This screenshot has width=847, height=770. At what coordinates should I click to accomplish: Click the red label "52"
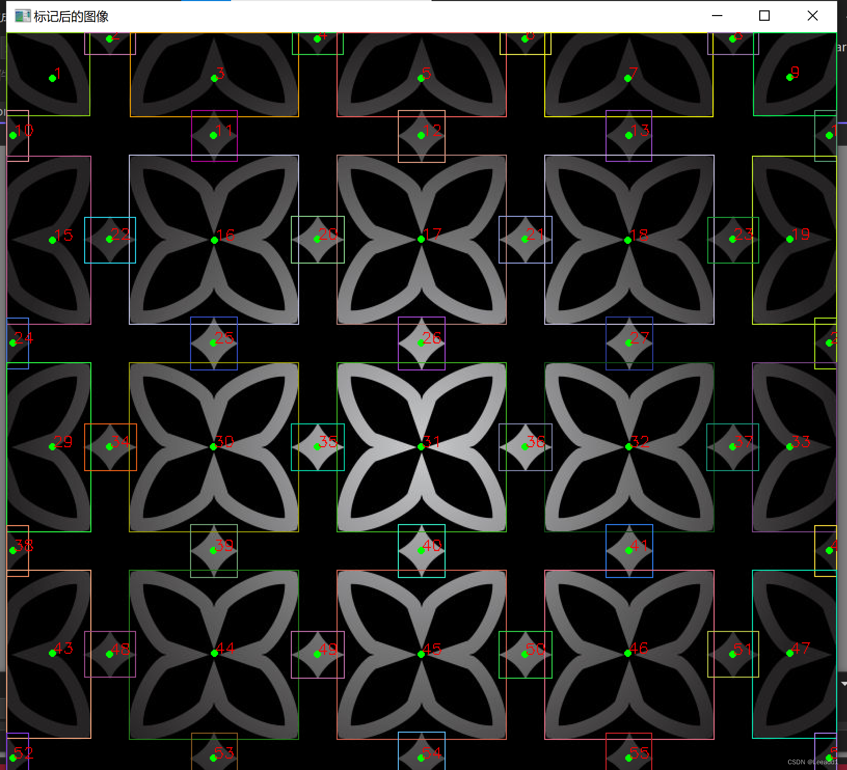24,753
